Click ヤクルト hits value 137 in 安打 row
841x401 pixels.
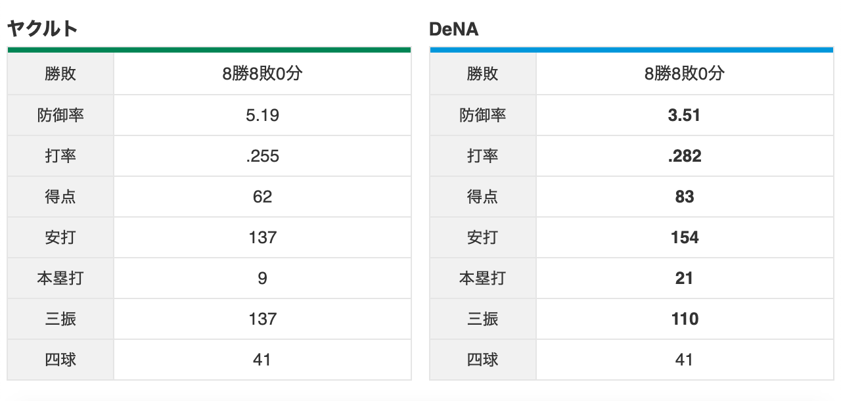(262, 237)
